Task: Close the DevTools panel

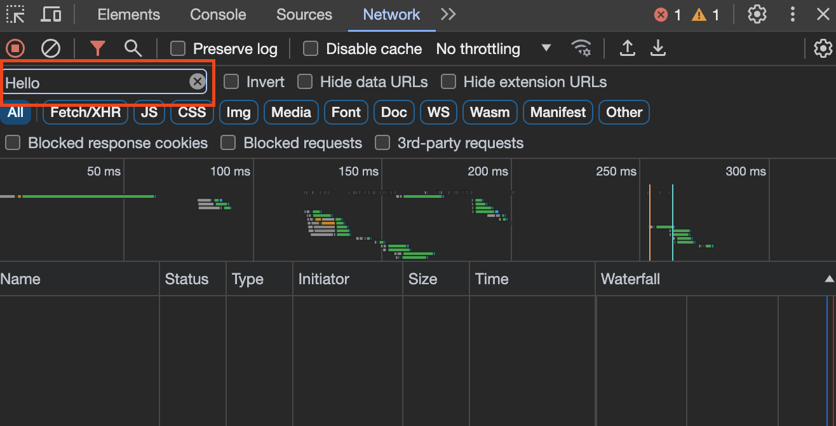Action: click(x=823, y=14)
